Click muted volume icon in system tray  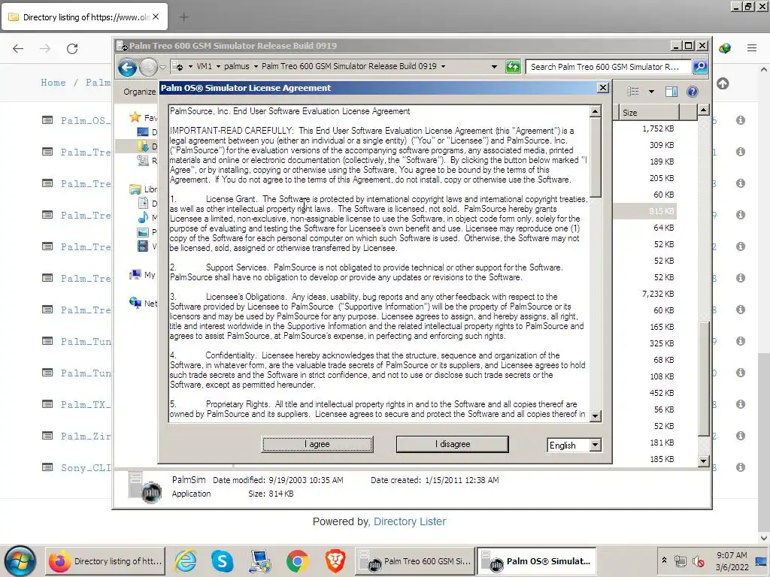[698, 561]
